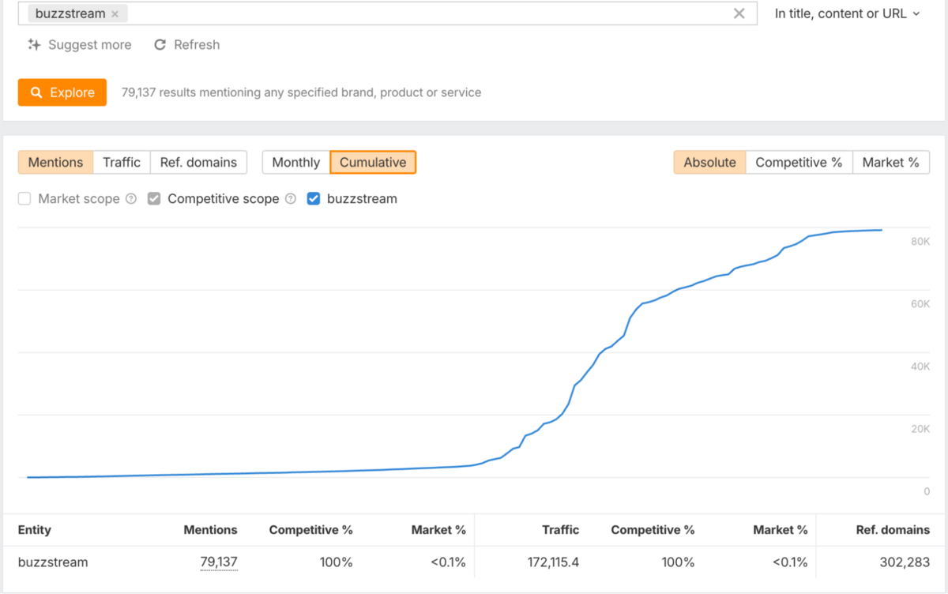This screenshot has height=594, width=948.
Task: Click the Refresh circular arrow icon
Action: (x=160, y=45)
